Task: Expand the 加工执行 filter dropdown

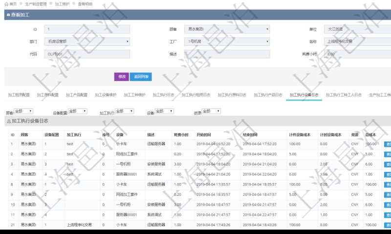Action: tap(125, 111)
